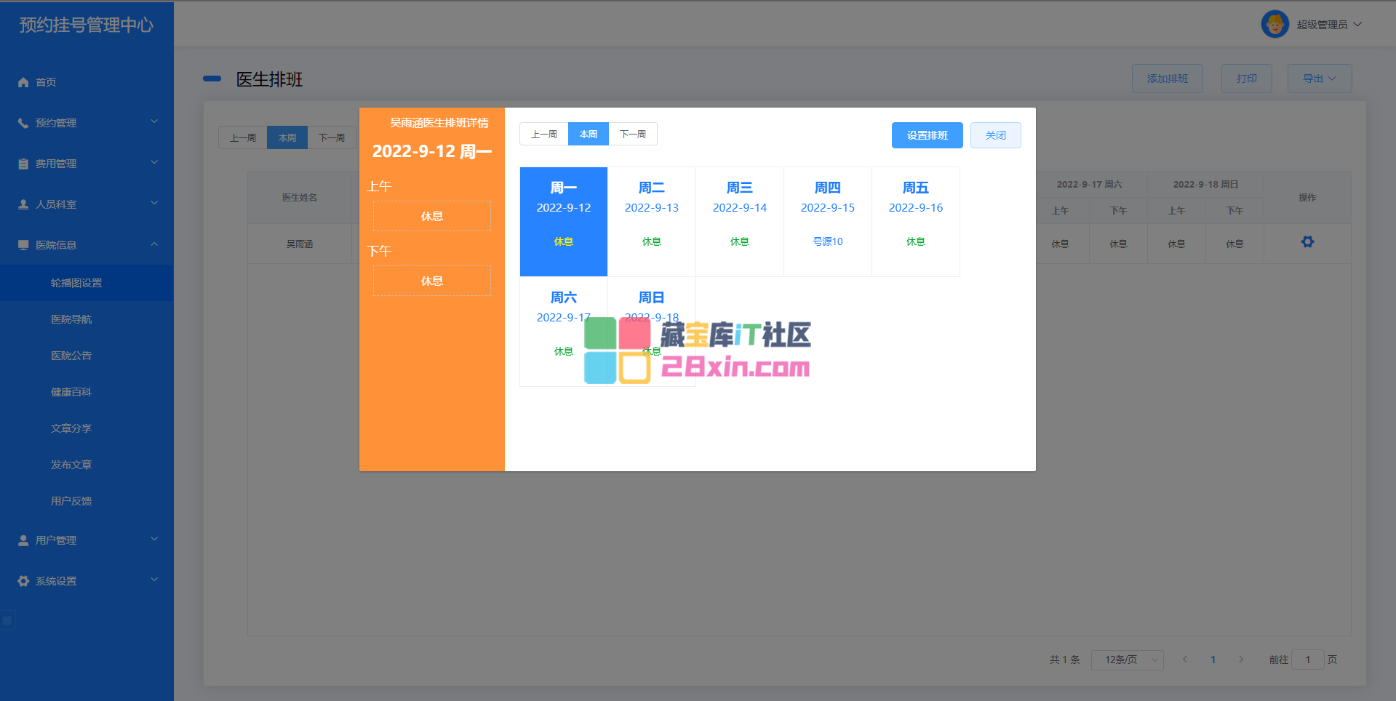
Task: Go to previous page arrow in pagination
Action: pyautogui.click(x=1185, y=660)
